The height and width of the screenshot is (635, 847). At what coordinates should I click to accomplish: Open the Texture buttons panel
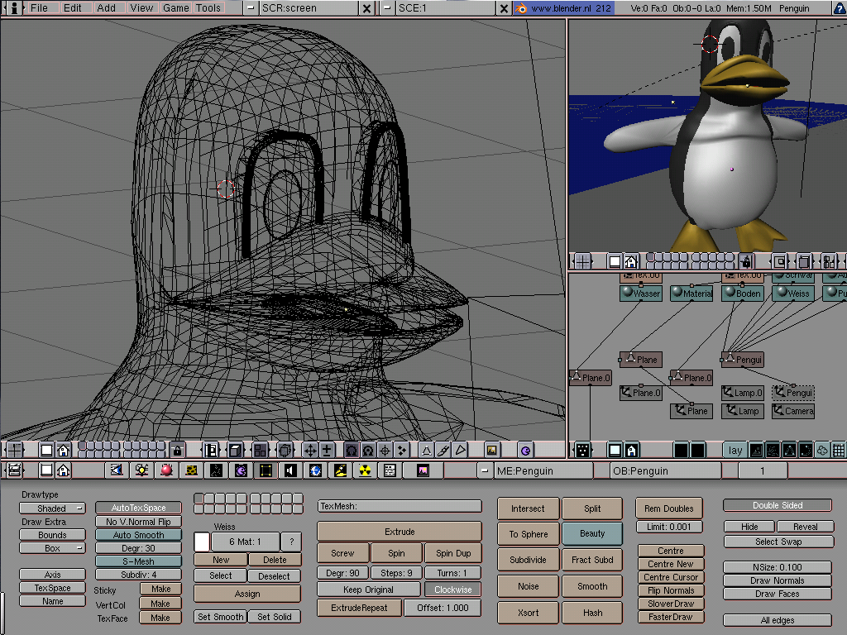coord(190,470)
